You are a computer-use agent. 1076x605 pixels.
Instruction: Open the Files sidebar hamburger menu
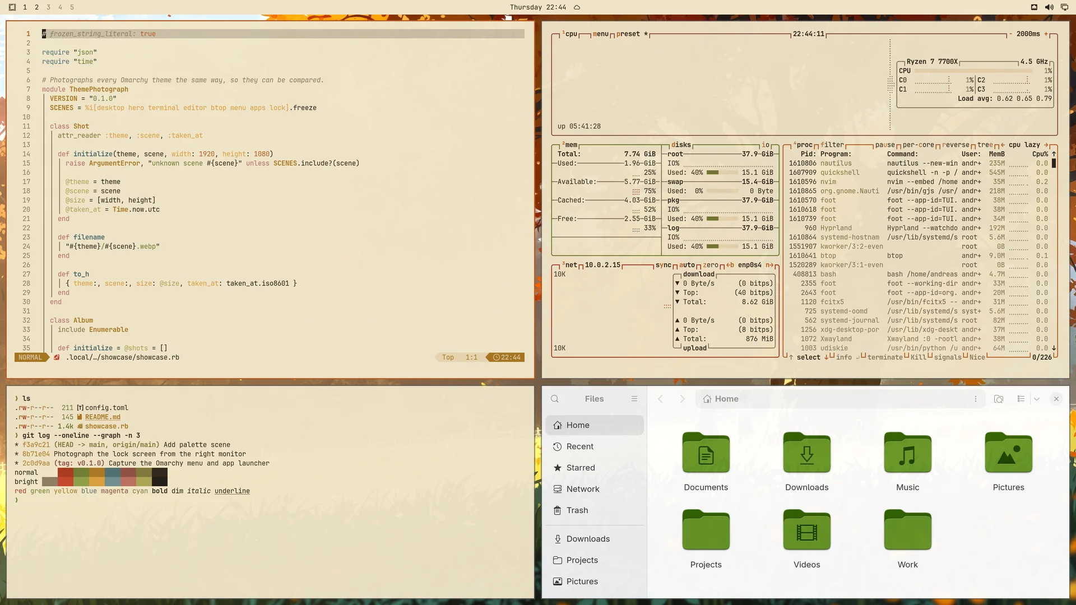[x=634, y=399]
